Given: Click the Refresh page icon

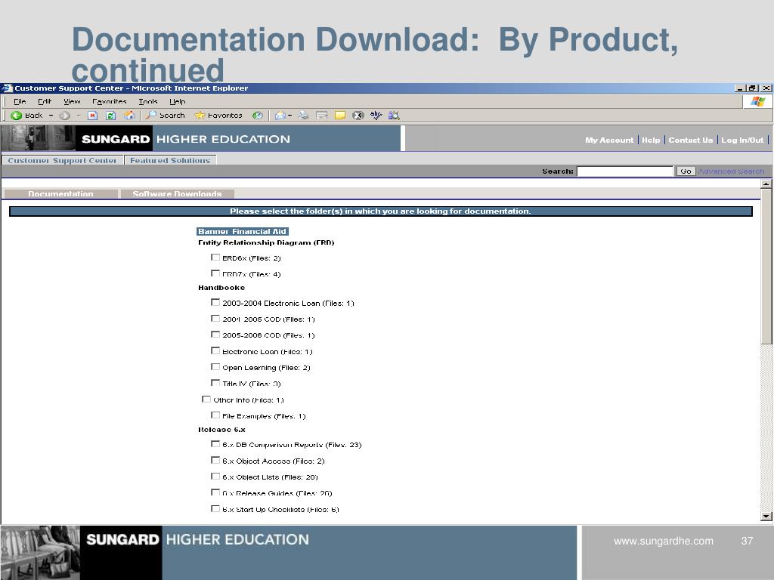Looking at the screenshot, I should point(110,116).
